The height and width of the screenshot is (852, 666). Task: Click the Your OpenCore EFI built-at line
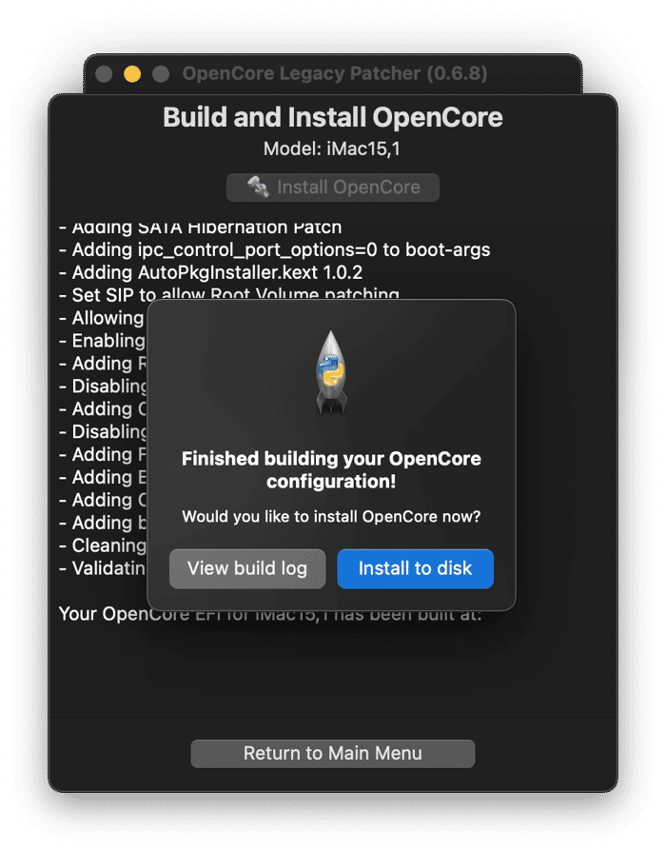(270, 614)
